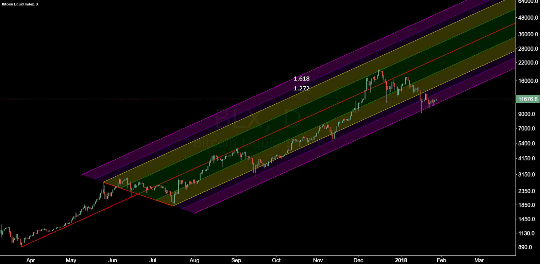Click the Aug label on time axis
Viewport: 540px width, 264px height.
[194, 261]
